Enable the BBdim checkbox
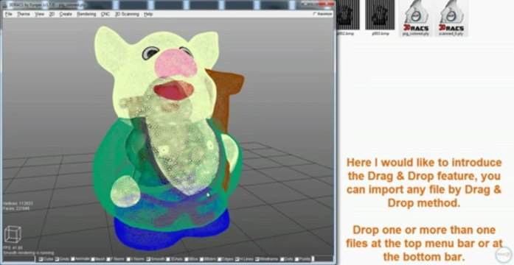Viewport: 514px width, 265px height. click(201, 259)
